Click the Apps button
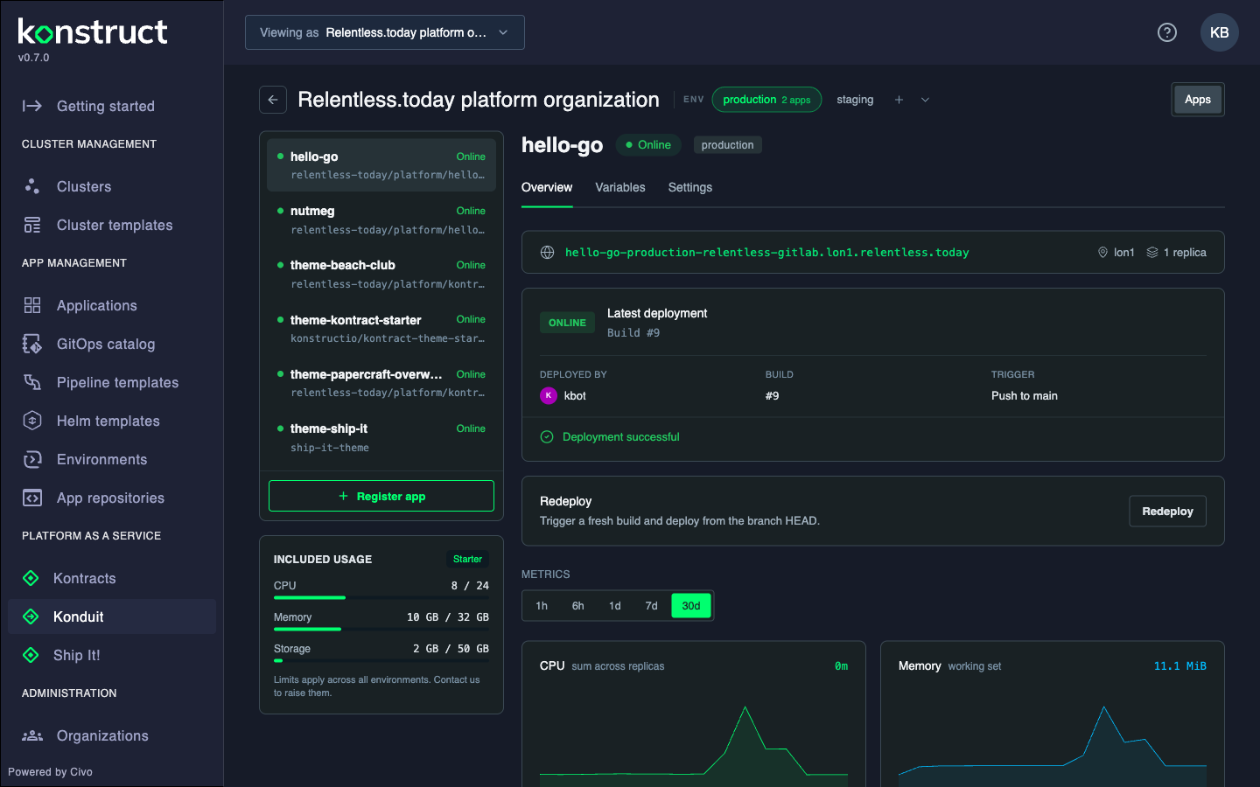Image resolution: width=1260 pixels, height=787 pixels. coord(1198,100)
